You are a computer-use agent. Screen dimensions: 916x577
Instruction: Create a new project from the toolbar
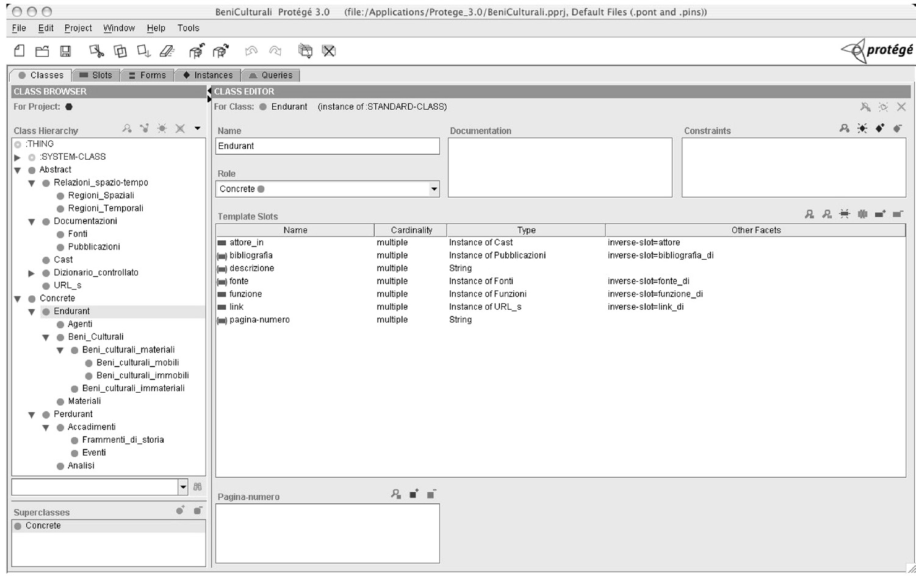click(x=20, y=51)
